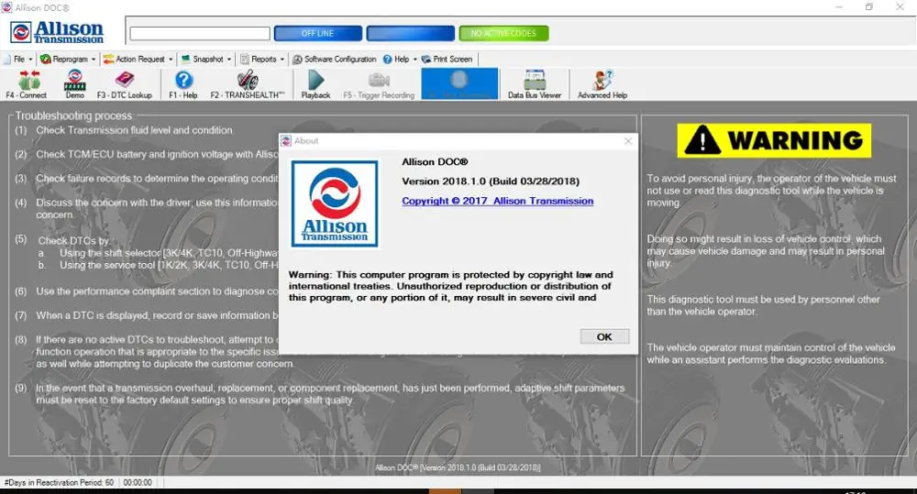917x494 pixels.
Task: Click the empty text field in header
Action: coord(200,33)
